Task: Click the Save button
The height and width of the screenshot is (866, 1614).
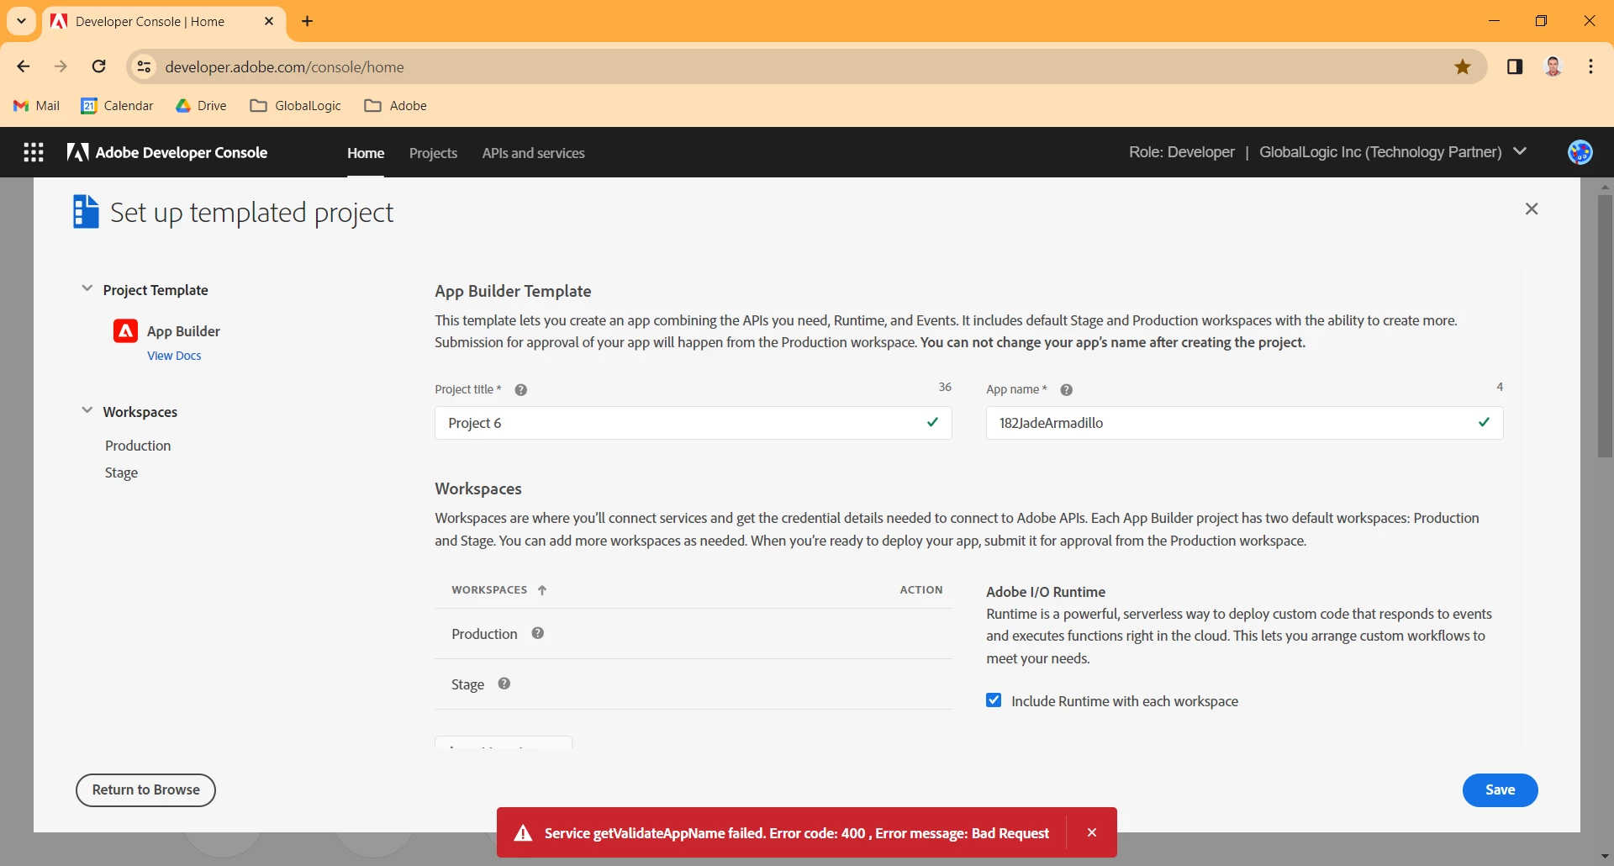Action: (1500, 789)
